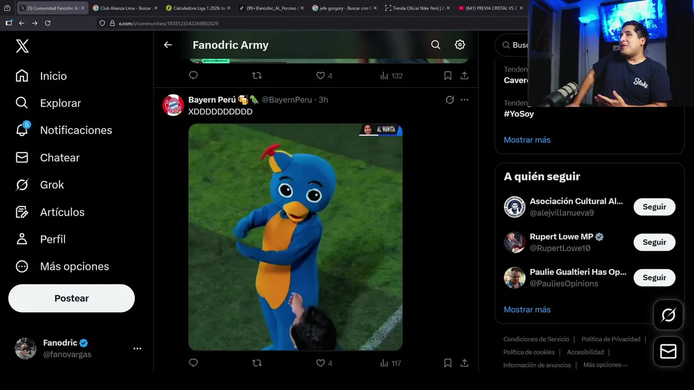Open Política de Privacidad link
The width and height of the screenshot is (694, 390).
click(x=611, y=339)
